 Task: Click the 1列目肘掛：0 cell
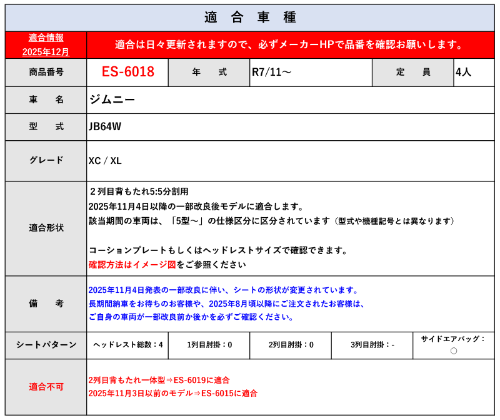(x=209, y=345)
